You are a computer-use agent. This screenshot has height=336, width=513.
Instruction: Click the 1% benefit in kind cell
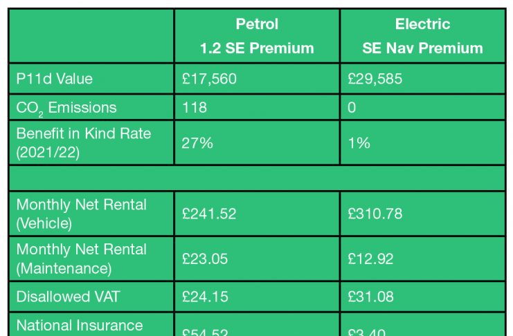(x=359, y=143)
